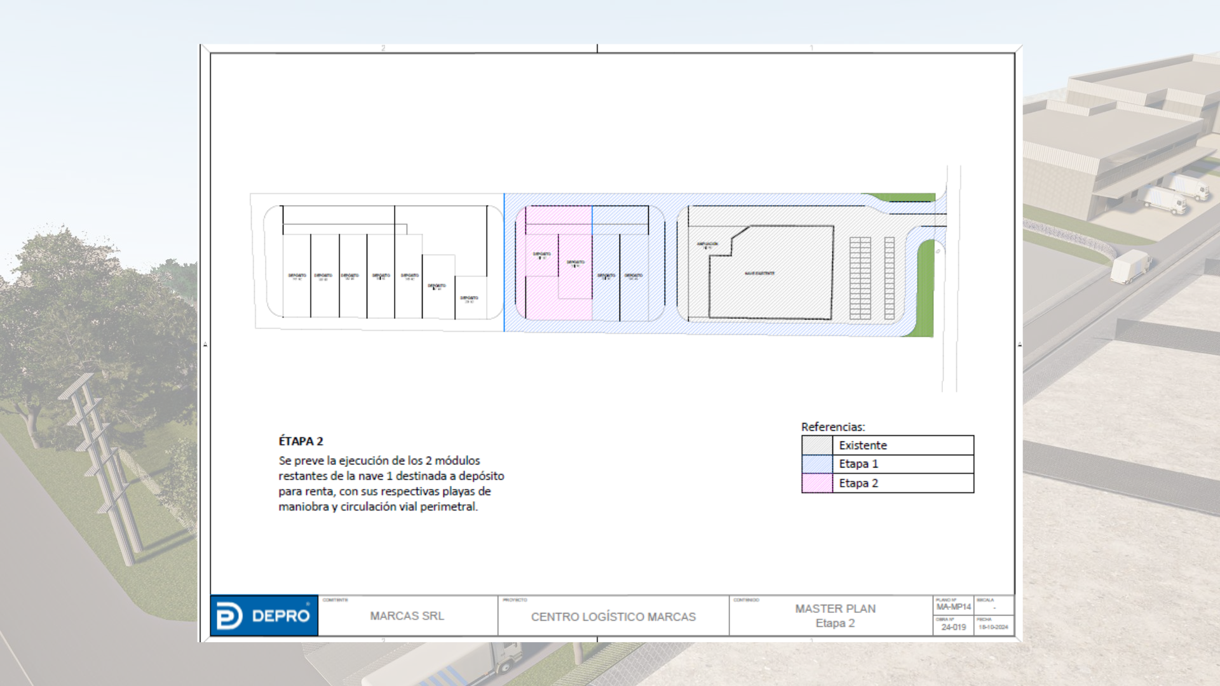The image size is (1220, 686).
Task: Click the 'ÉTAPA 2' bold heading
Action: [x=301, y=441]
